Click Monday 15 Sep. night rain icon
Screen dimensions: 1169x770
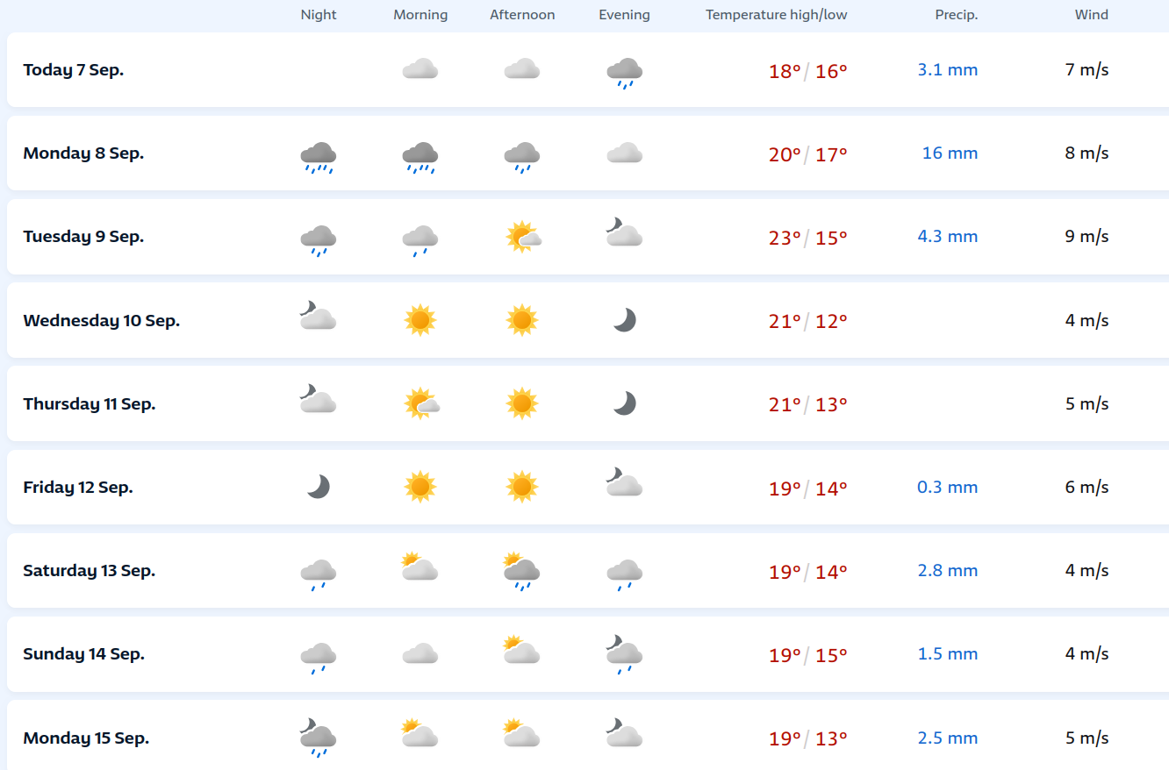click(x=319, y=738)
